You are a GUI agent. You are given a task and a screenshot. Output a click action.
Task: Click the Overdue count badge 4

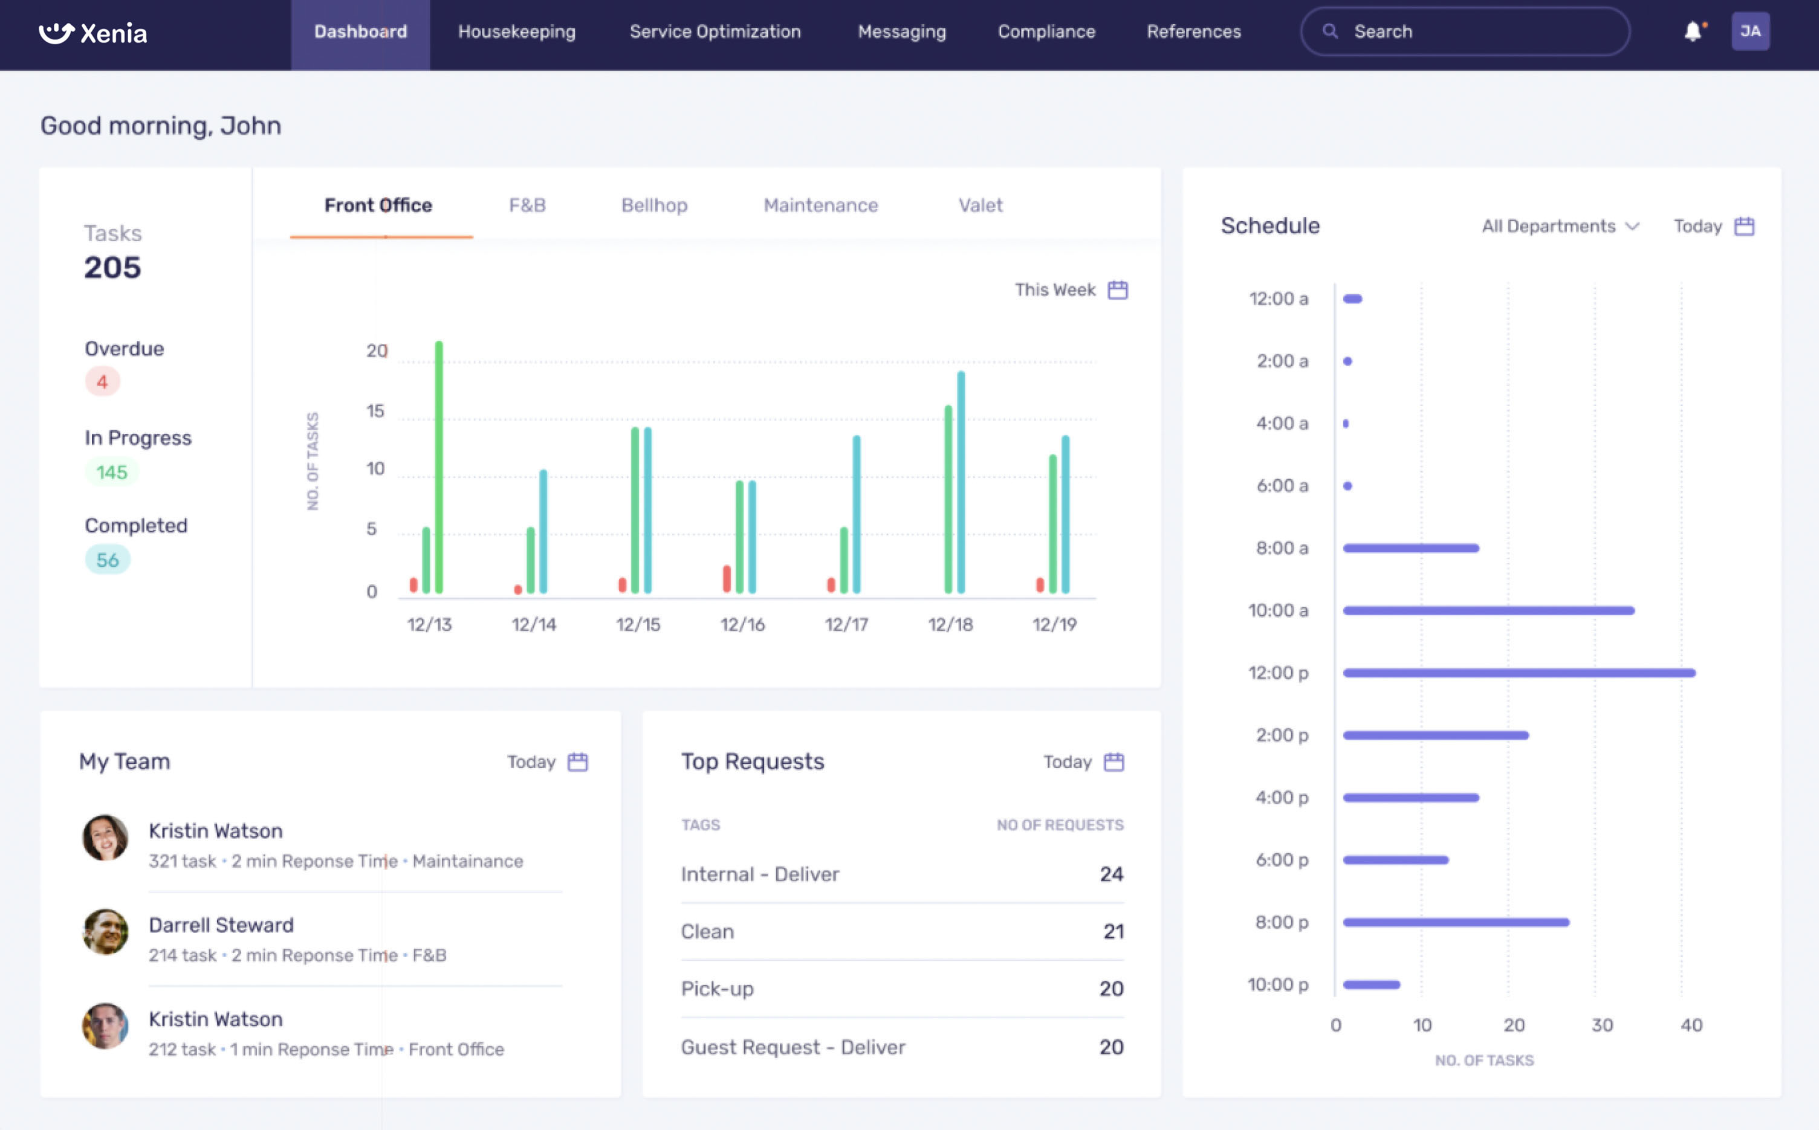(102, 382)
